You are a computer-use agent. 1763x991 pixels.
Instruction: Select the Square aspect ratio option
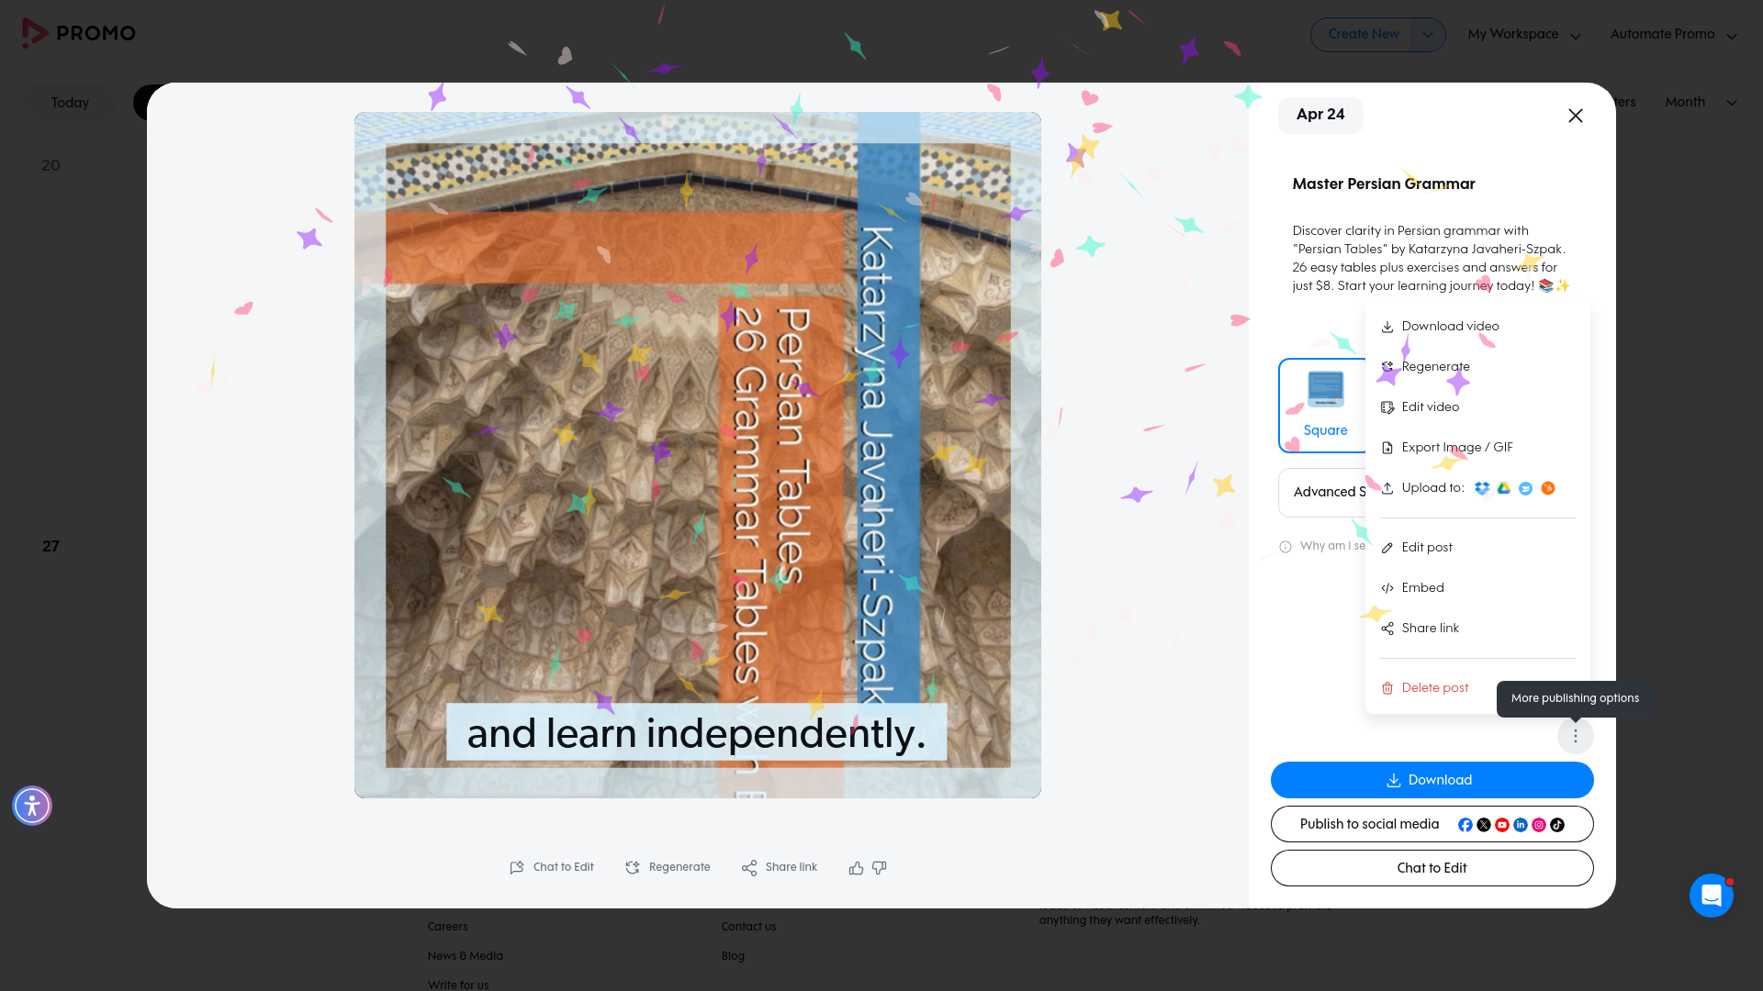point(1325,405)
